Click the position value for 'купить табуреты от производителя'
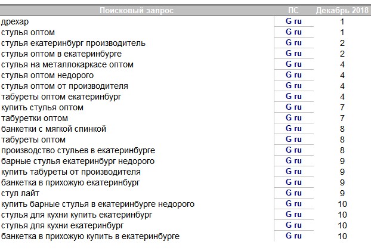The image size is (371, 251). (x=342, y=172)
